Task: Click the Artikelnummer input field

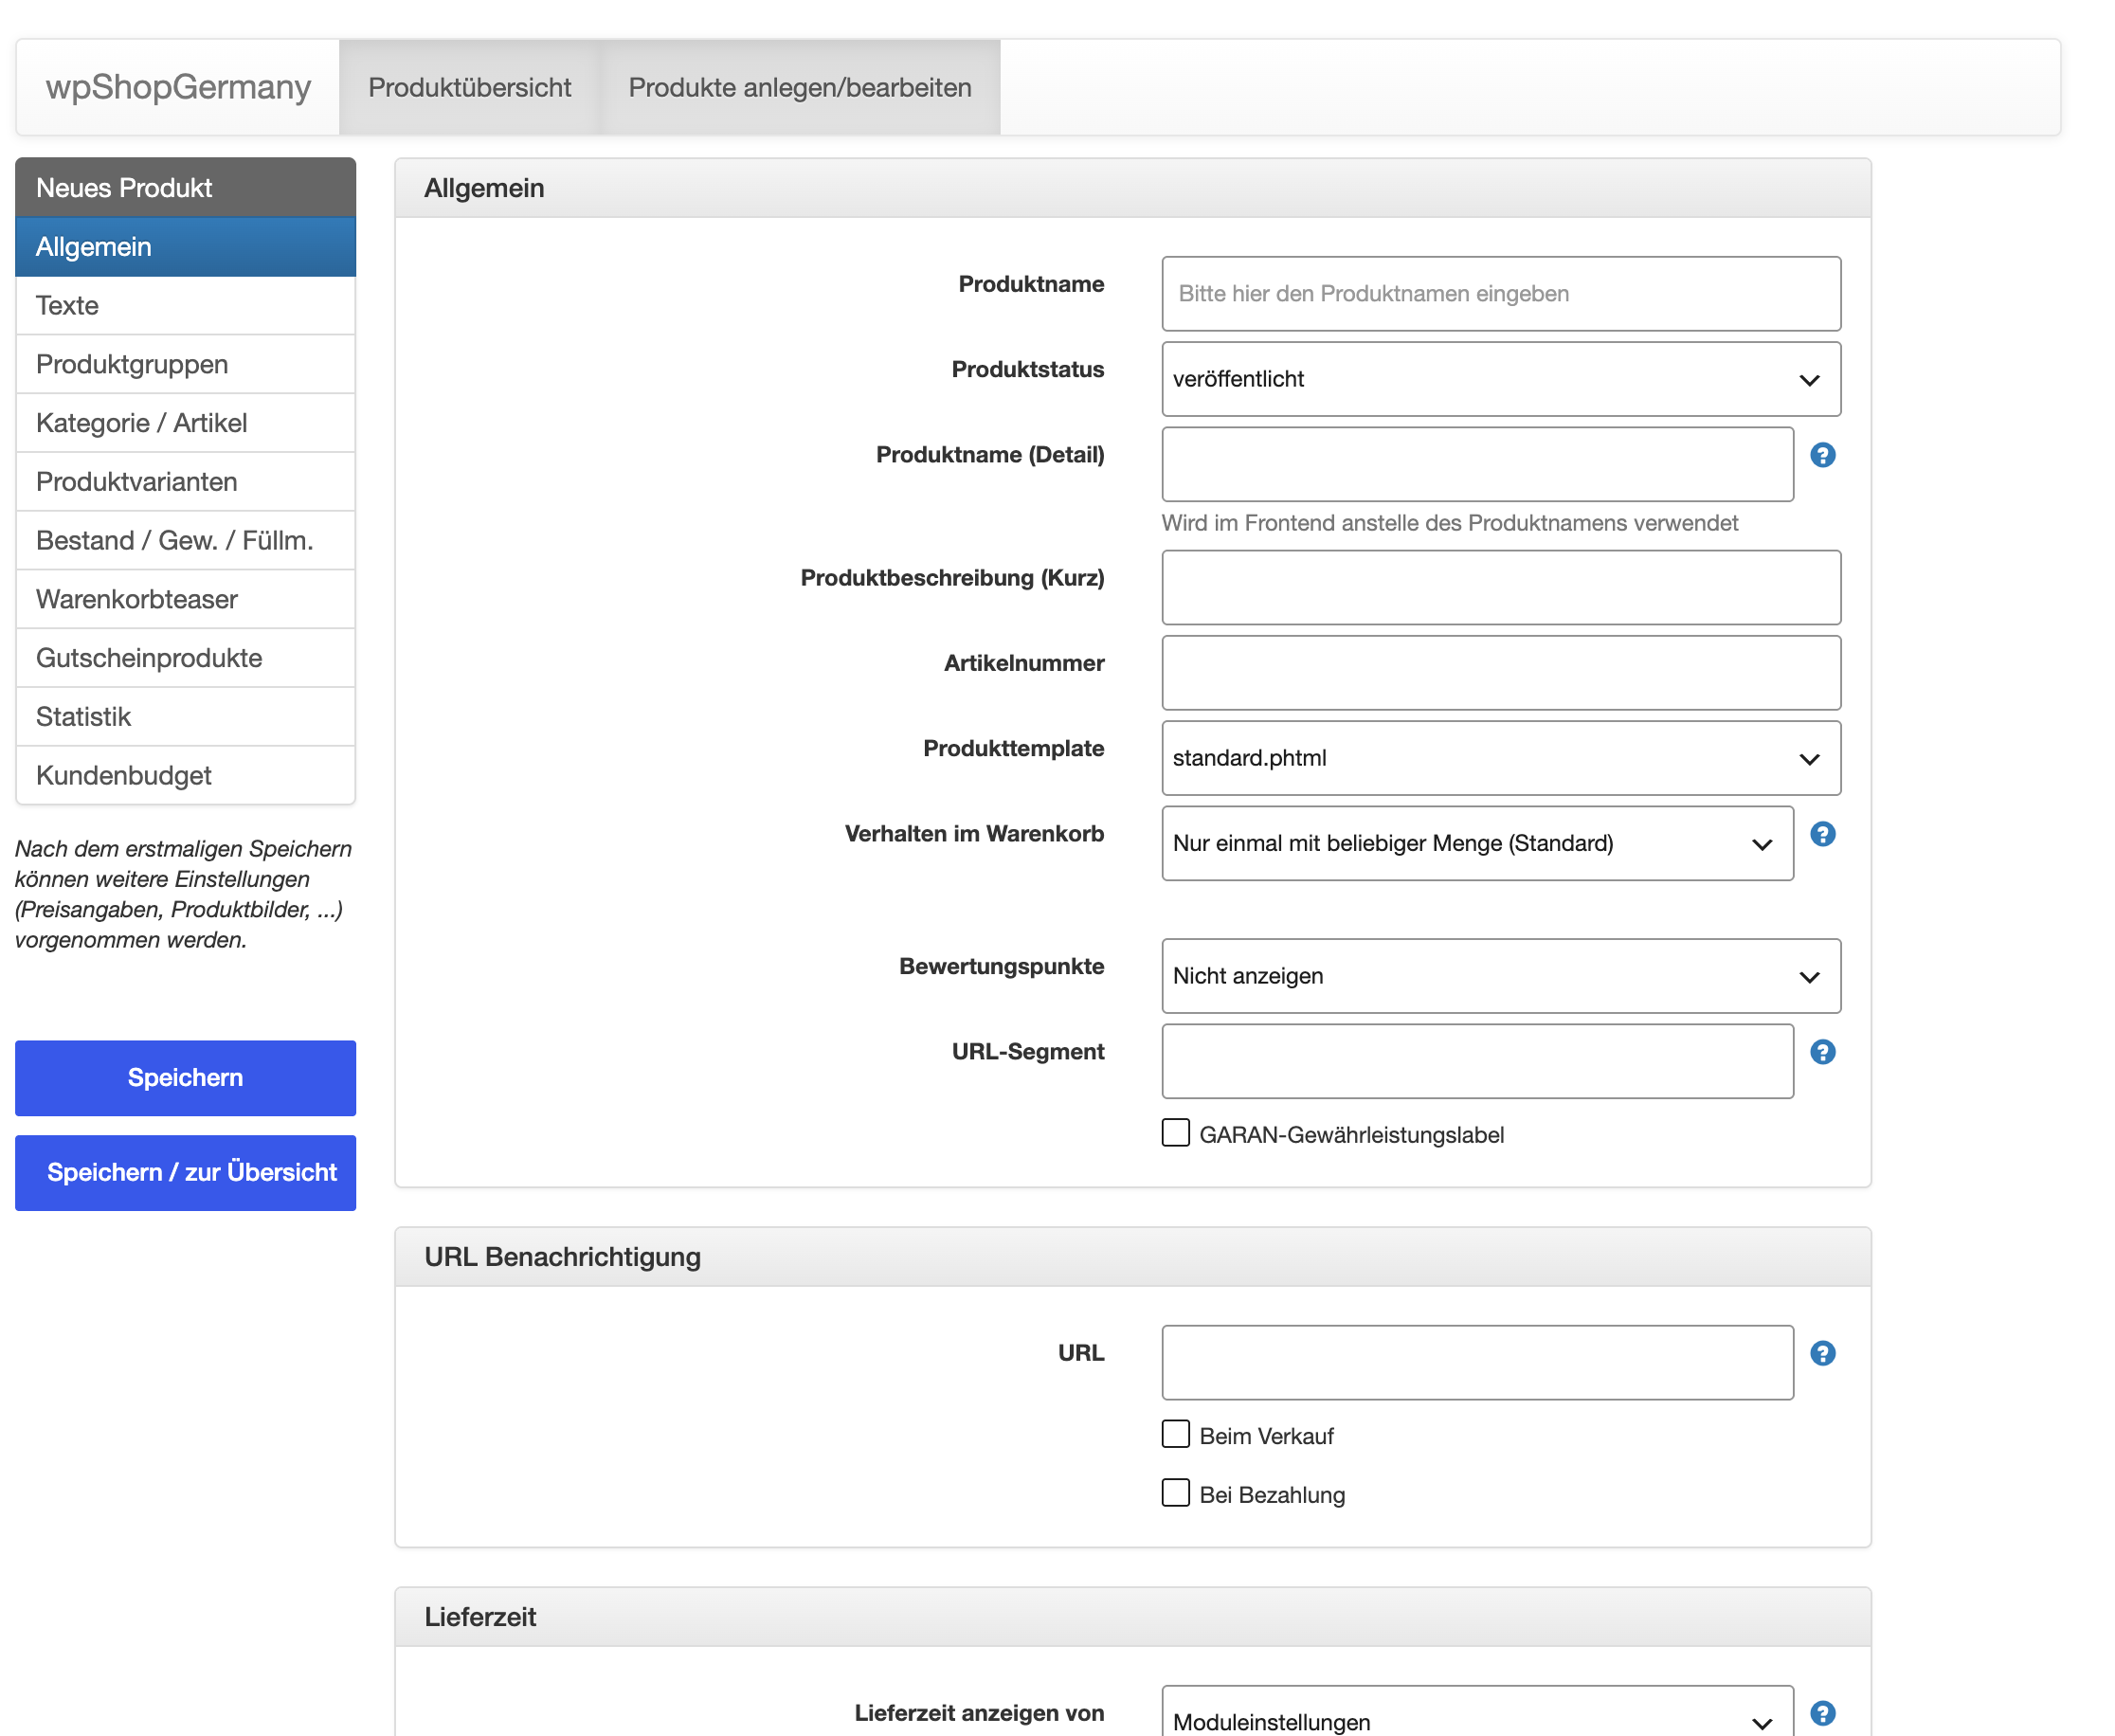Action: [1500, 673]
